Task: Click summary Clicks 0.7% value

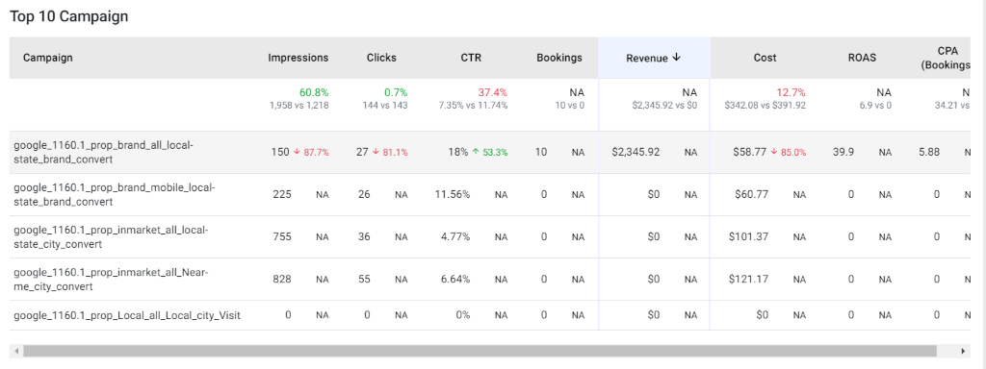Action: click(x=396, y=93)
